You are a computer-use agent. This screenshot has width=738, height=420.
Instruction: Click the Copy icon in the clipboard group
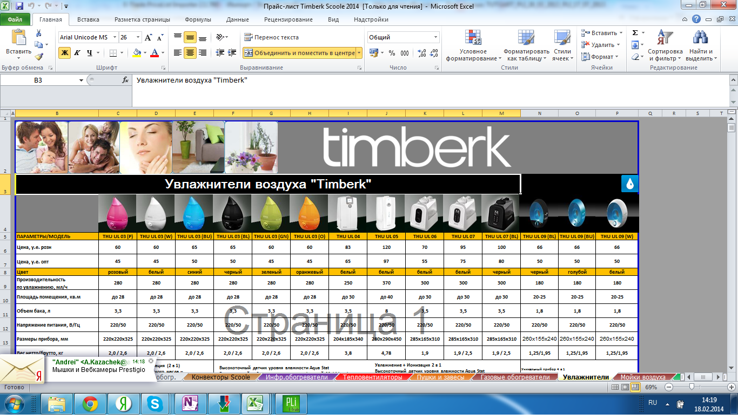click(x=38, y=45)
